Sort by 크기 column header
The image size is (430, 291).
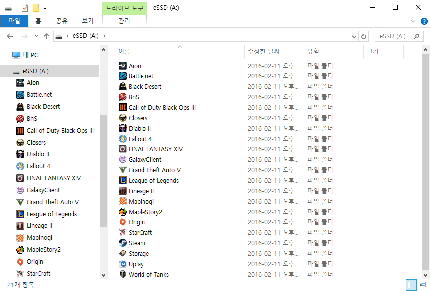(x=373, y=51)
